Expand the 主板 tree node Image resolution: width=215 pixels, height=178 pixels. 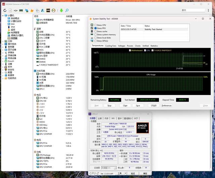pyautogui.click(x=3, y=41)
